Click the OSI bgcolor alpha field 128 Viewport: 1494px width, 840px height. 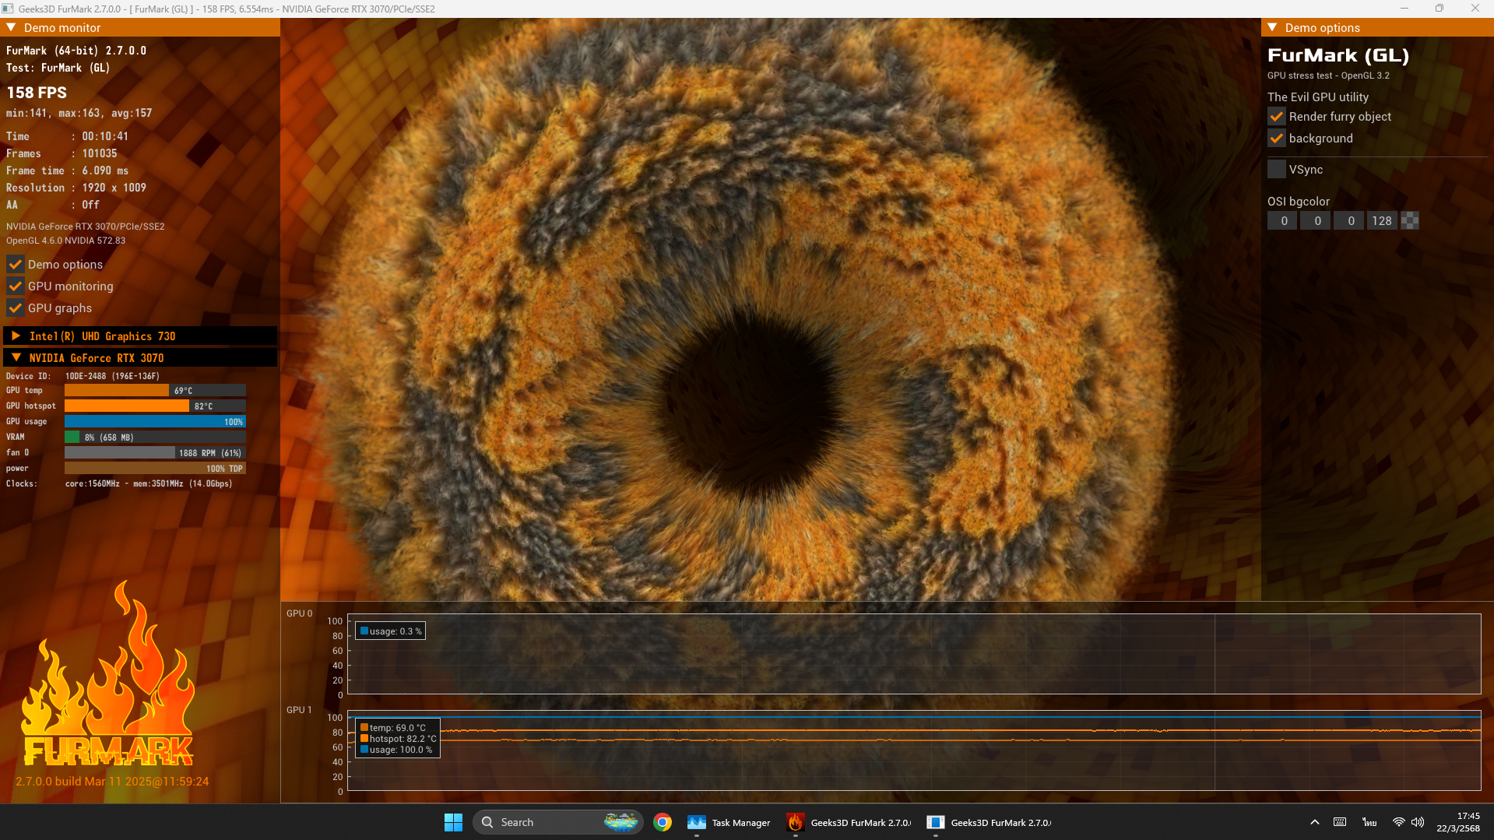coord(1383,221)
